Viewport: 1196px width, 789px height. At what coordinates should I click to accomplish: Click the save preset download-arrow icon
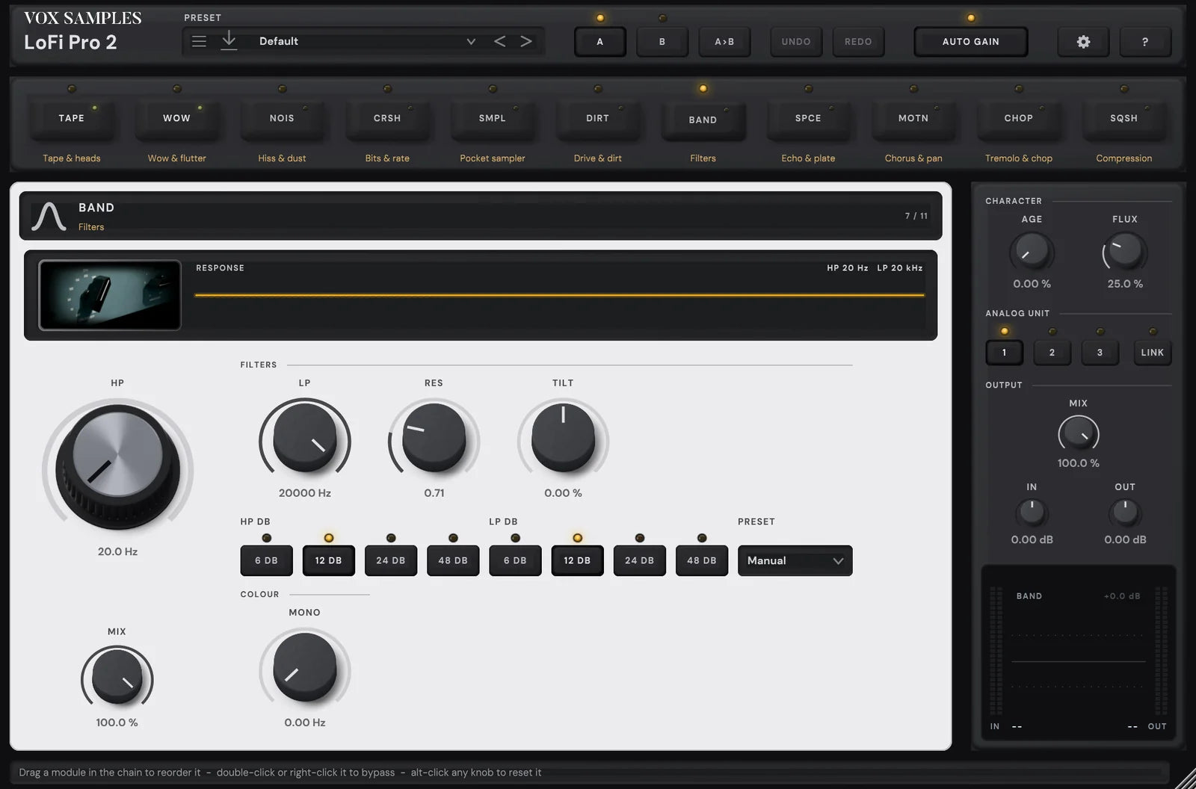click(229, 42)
